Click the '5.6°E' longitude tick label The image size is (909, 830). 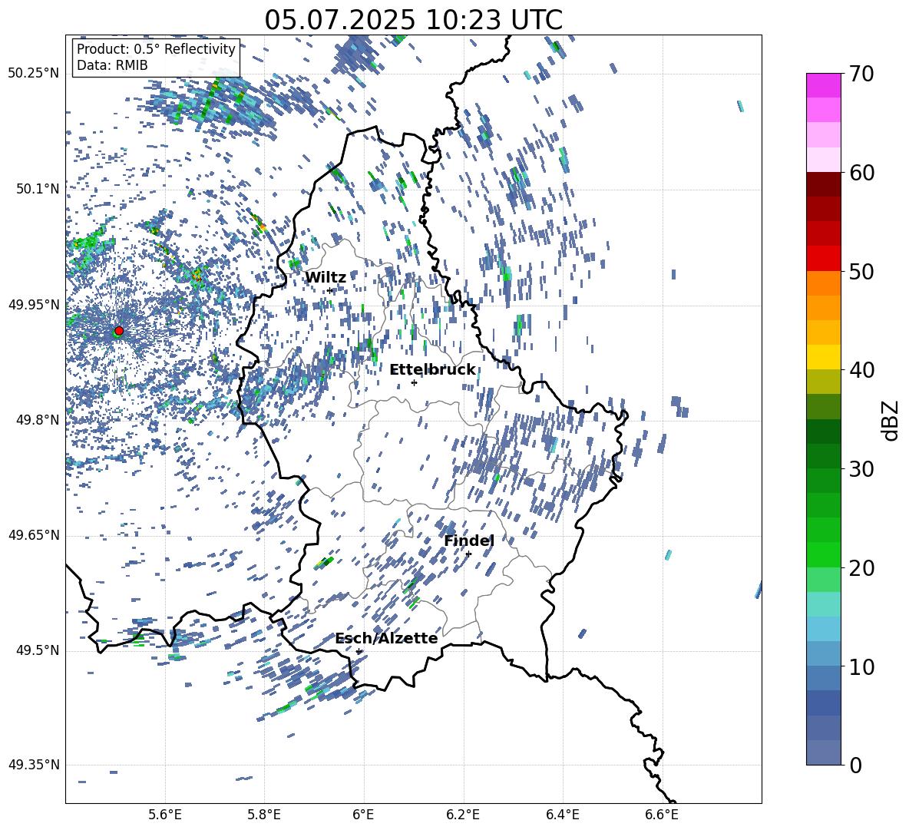coord(165,815)
